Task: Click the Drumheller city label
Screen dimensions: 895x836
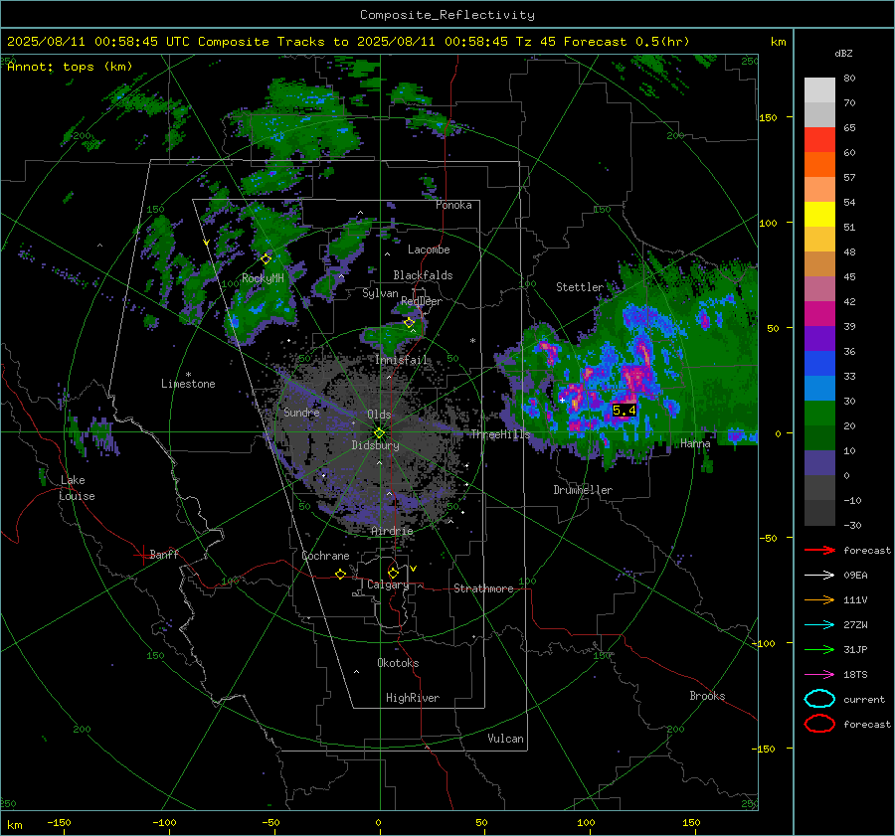Action: 583,490
